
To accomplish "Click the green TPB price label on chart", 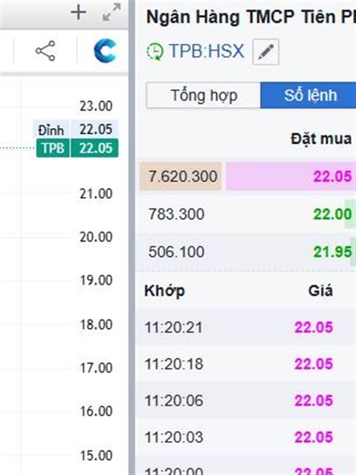I will coord(77,148).
